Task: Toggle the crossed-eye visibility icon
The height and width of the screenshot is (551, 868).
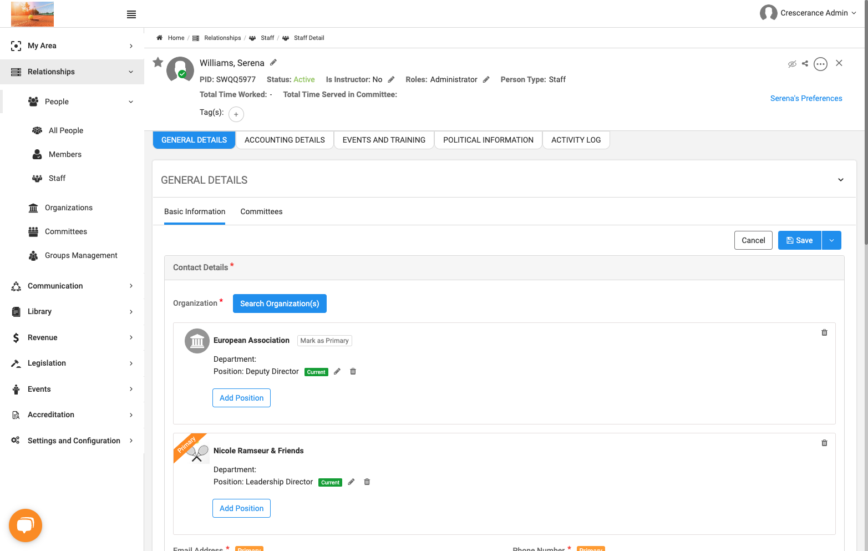Action: [x=792, y=64]
